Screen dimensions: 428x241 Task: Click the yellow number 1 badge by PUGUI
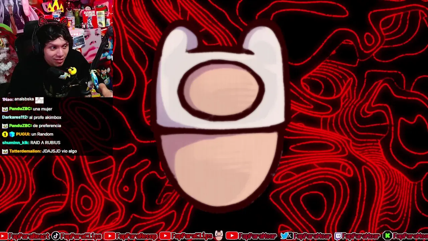5,134
